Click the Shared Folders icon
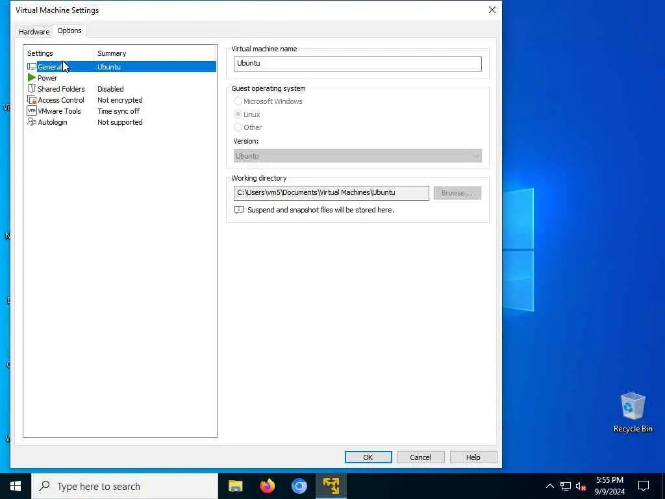 tap(32, 88)
